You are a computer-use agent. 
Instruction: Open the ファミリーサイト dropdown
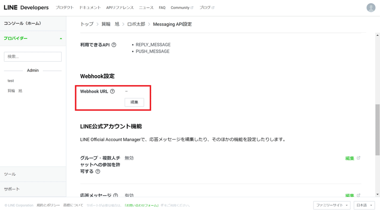tap(332, 205)
